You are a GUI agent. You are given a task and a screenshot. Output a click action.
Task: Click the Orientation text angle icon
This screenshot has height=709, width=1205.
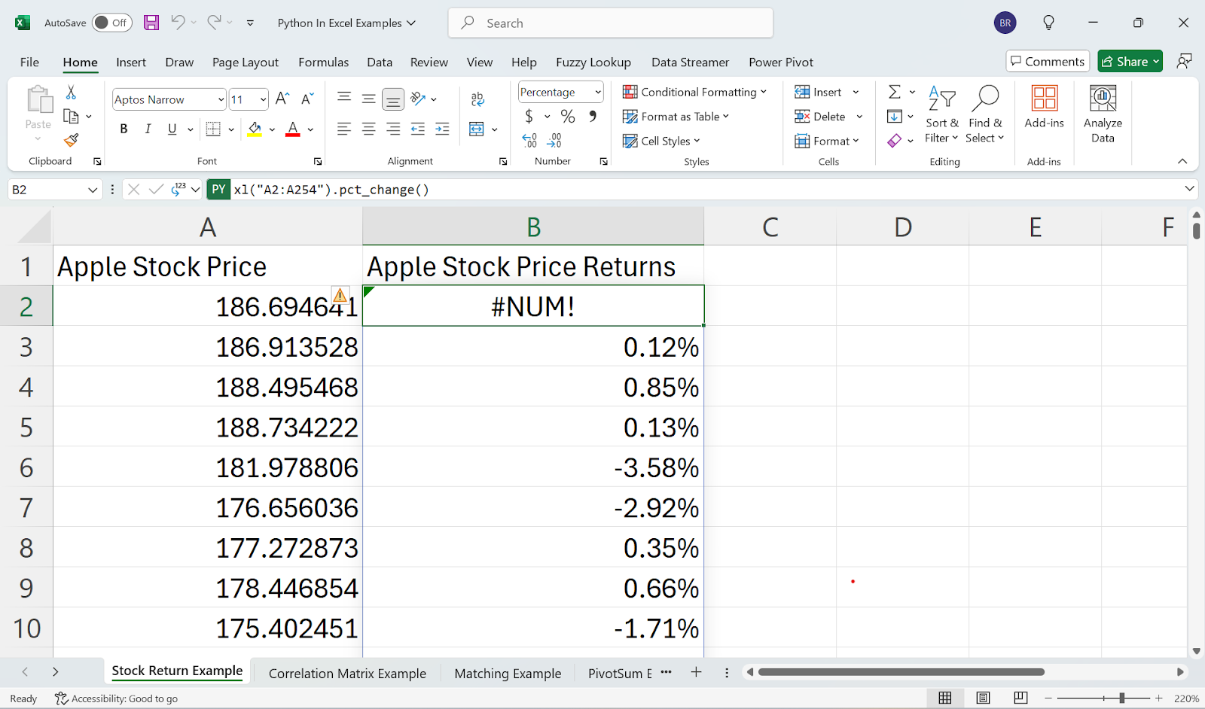[418, 99]
